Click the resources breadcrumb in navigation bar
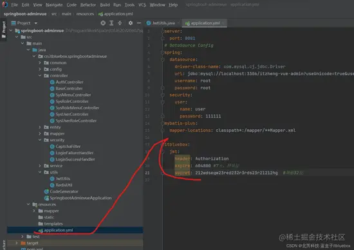Image resolution: width=354 pixels, height=250 pixels. [85, 14]
